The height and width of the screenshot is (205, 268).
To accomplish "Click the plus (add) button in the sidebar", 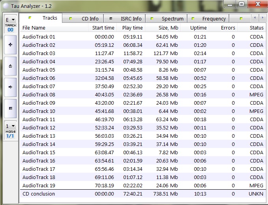I will click(x=10, y=45).
